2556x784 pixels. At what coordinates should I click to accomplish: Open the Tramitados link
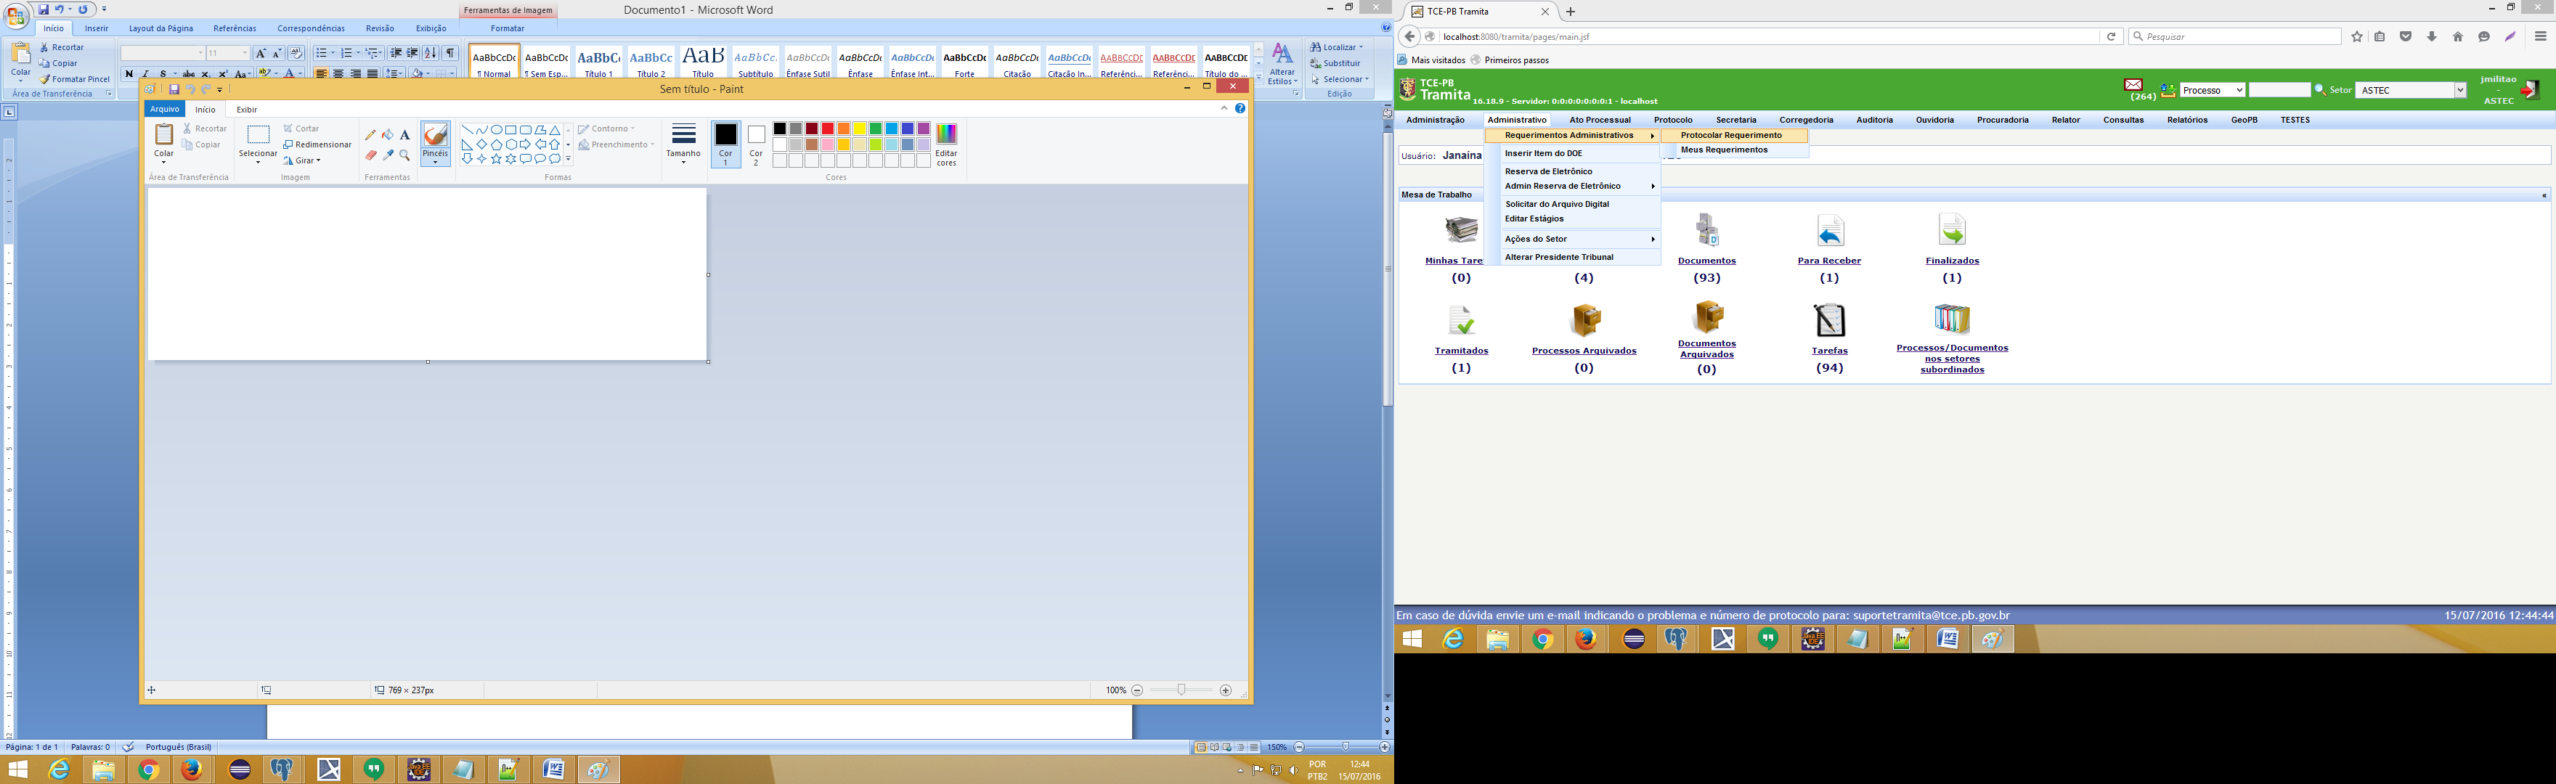1460,351
